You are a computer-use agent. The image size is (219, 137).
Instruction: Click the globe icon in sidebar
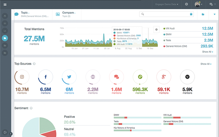coord(5,132)
